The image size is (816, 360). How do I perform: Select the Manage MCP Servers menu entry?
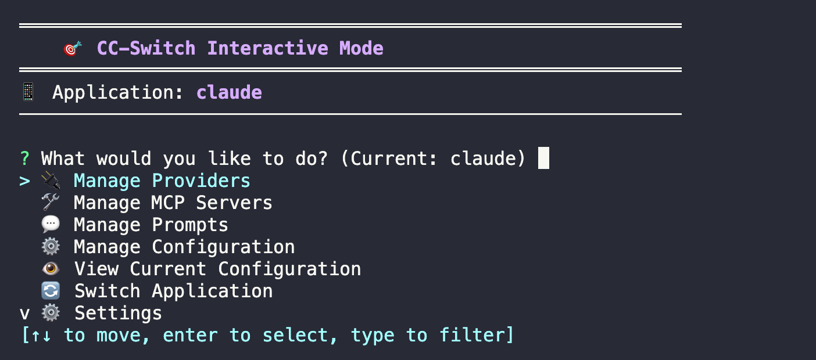pyautogui.click(x=173, y=203)
